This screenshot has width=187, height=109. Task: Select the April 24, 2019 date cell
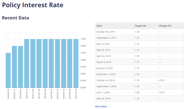(114, 56)
